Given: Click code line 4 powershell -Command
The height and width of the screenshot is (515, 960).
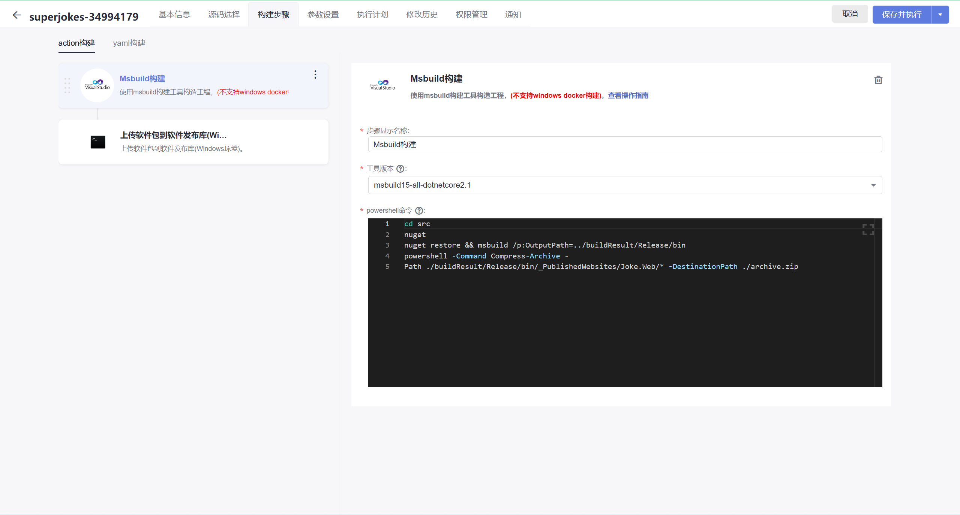Looking at the screenshot, I should point(486,256).
